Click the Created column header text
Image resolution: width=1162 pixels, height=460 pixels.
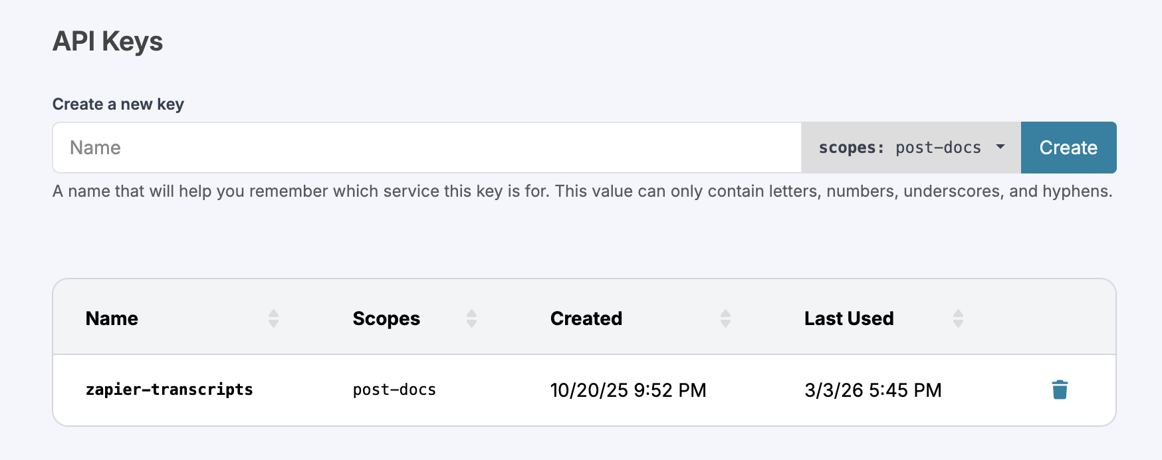coord(586,318)
